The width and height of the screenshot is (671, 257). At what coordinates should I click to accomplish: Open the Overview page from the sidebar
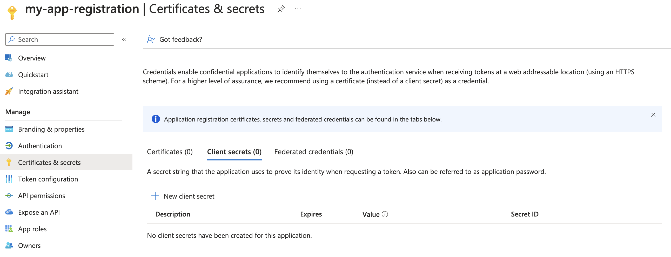pos(32,58)
